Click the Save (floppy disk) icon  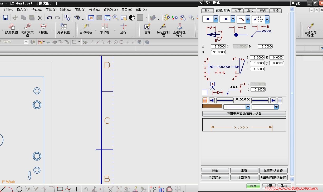pyautogui.click(x=6, y=18)
